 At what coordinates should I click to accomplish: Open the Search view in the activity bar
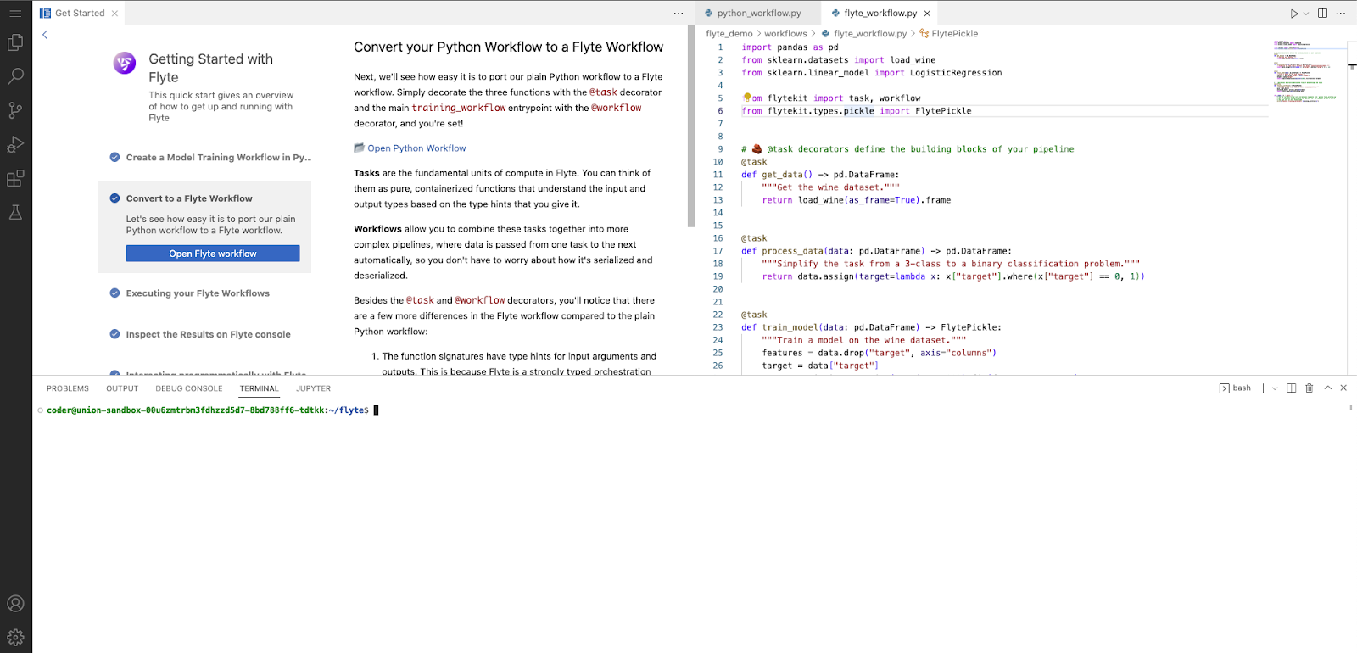15,76
